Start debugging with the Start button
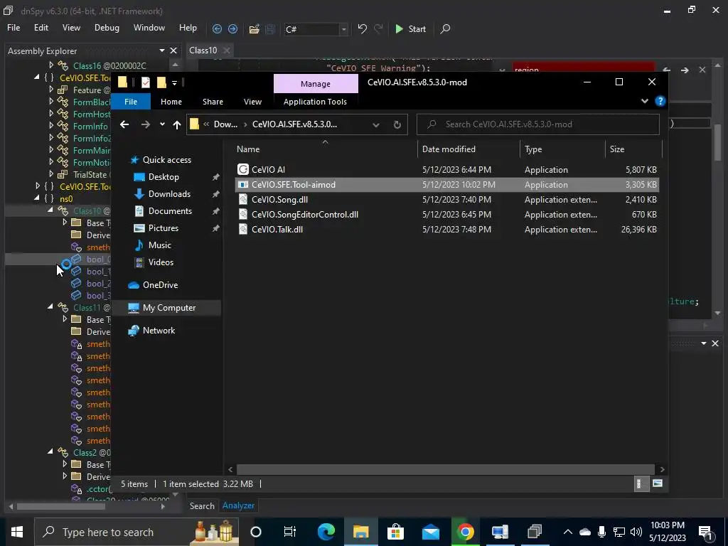 [410, 28]
